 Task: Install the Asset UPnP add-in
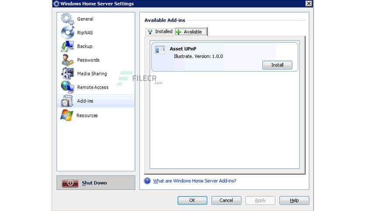(x=277, y=65)
